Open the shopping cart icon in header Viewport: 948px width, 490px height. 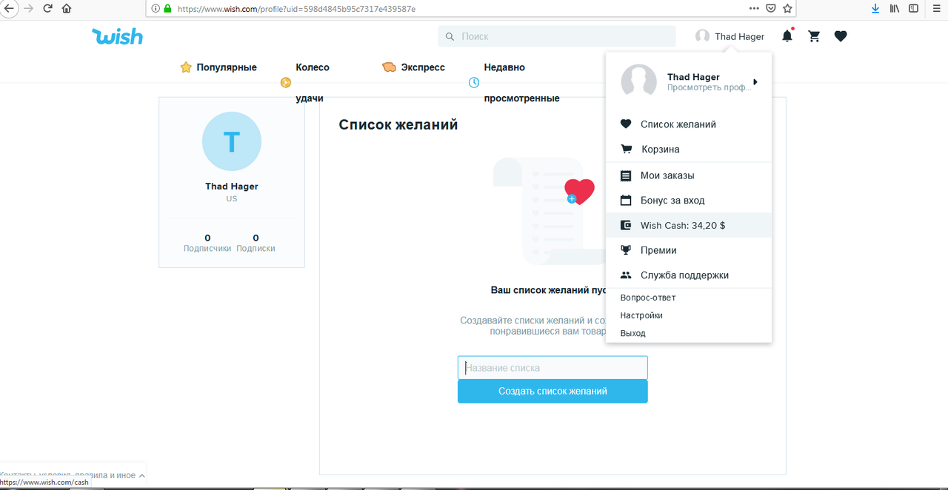814,36
